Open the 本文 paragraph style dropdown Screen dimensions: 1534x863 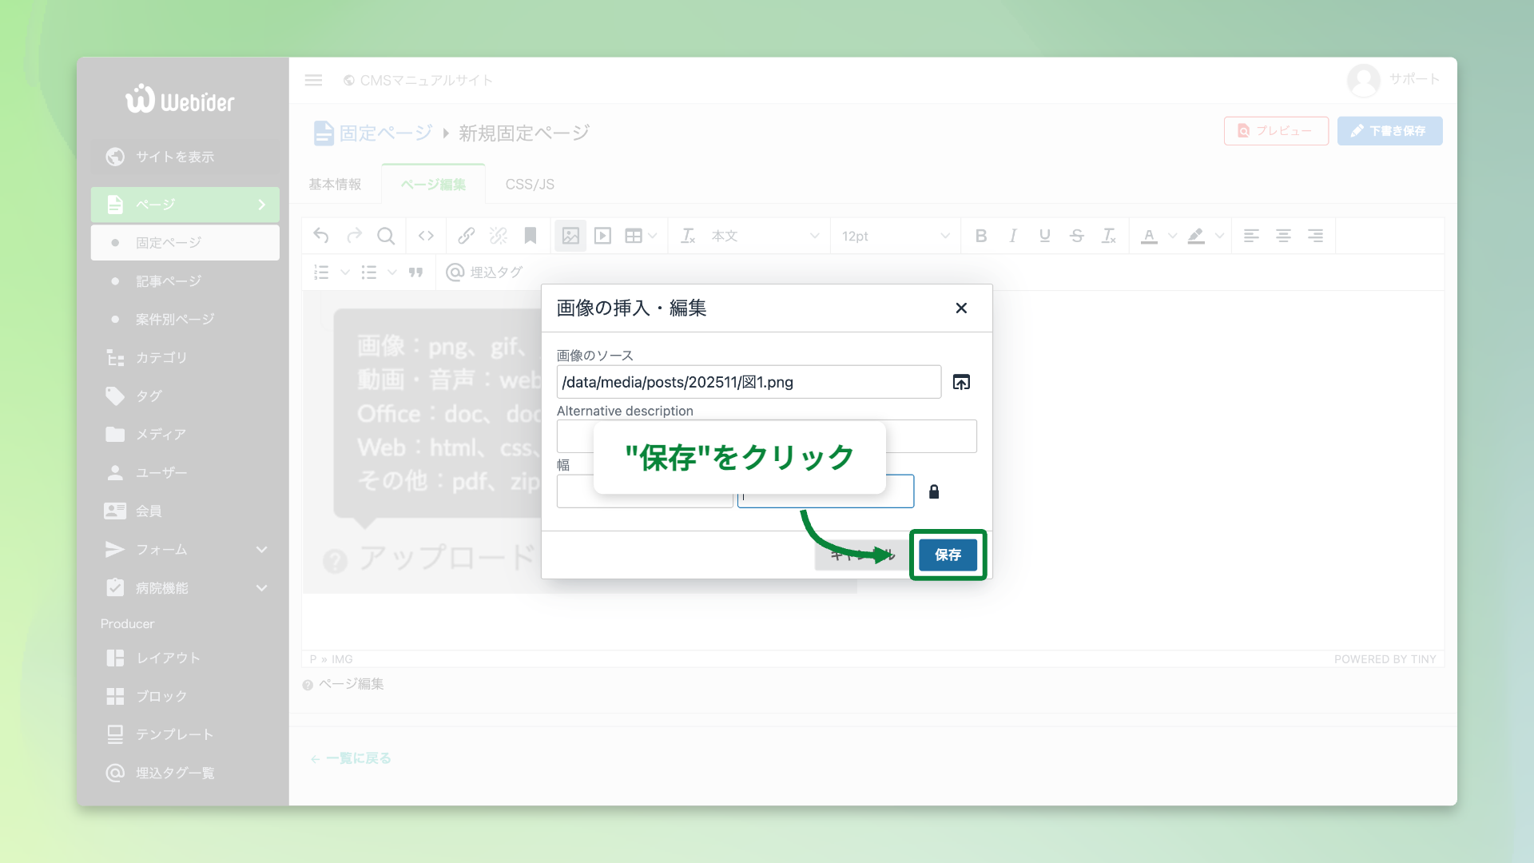click(x=747, y=236)
